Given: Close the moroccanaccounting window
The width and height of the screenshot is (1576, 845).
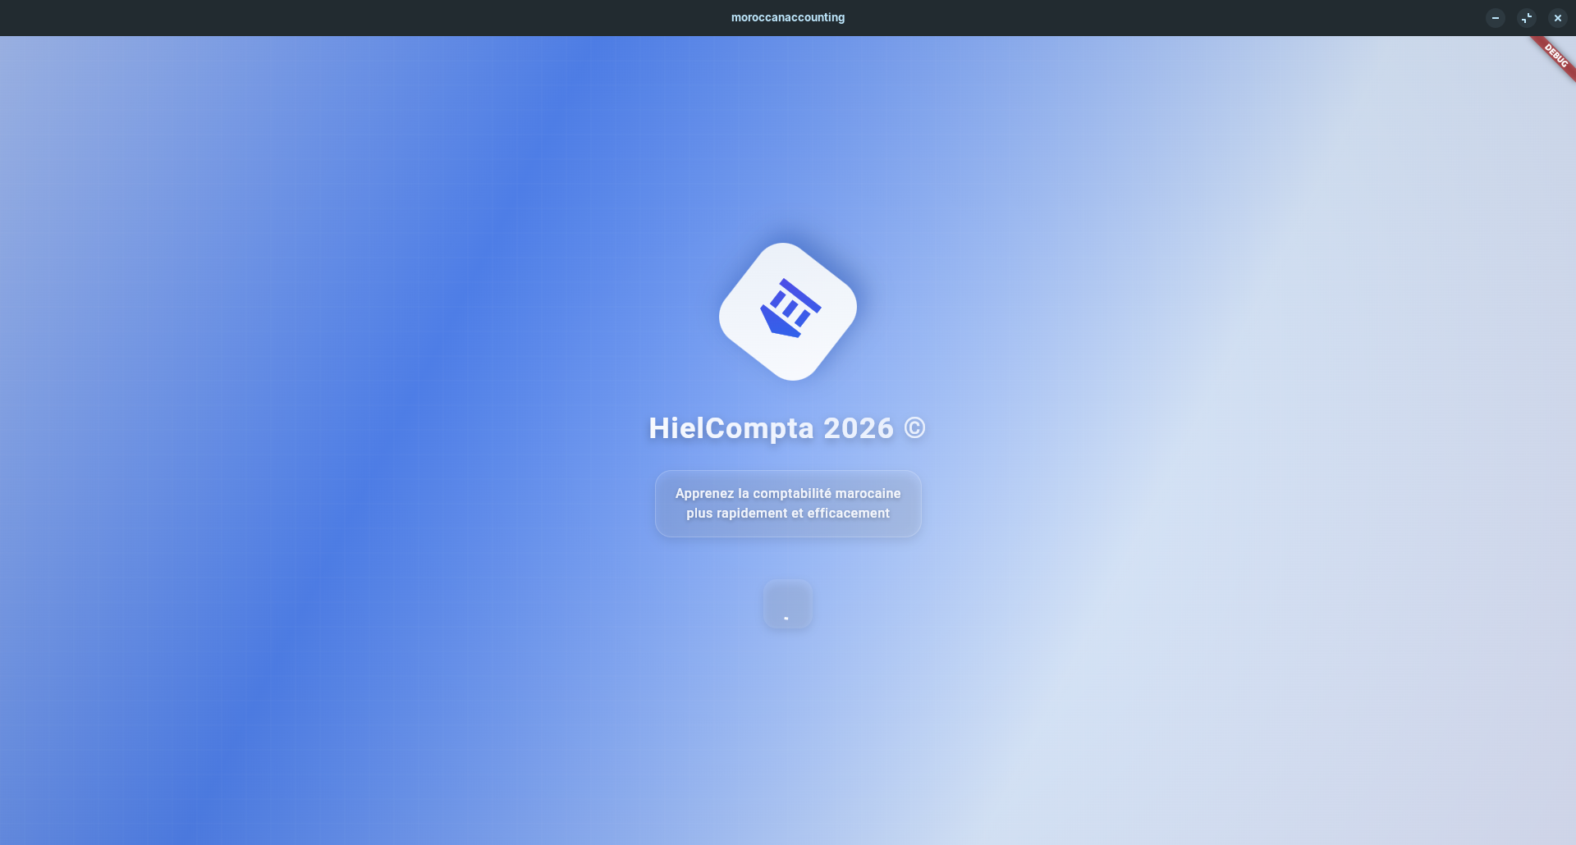Looking at the screenshot, I should click(x=1558, y=17).
